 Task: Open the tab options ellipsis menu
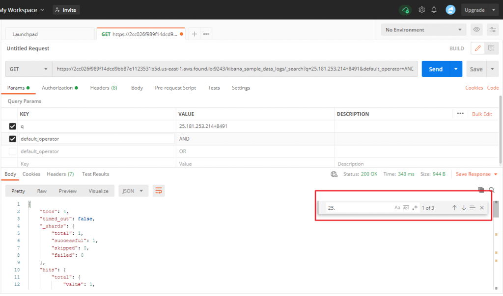coord(206,34)
